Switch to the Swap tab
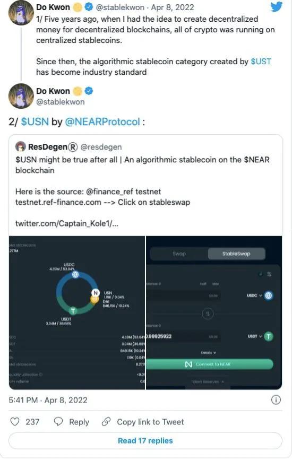 (179, 254)
